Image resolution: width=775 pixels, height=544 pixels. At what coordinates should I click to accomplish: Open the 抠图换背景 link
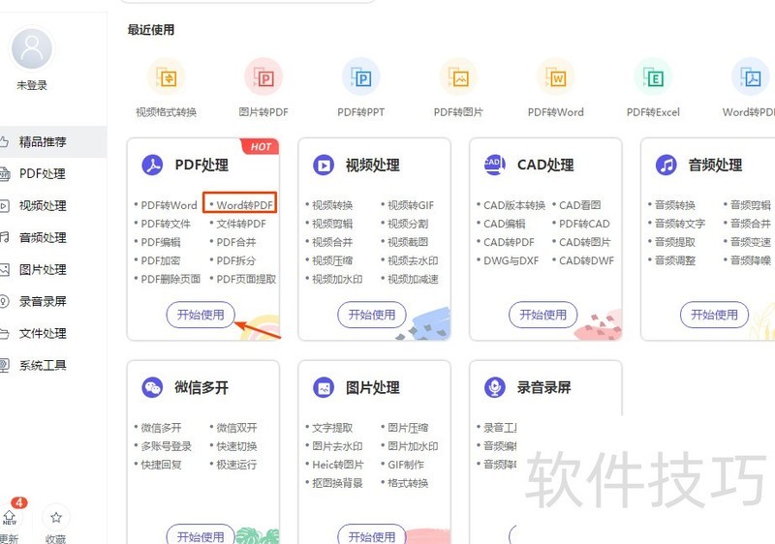(337, 483)
